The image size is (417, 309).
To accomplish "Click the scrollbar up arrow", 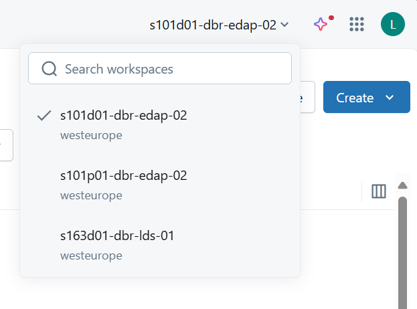I will (x=402, y=185).
